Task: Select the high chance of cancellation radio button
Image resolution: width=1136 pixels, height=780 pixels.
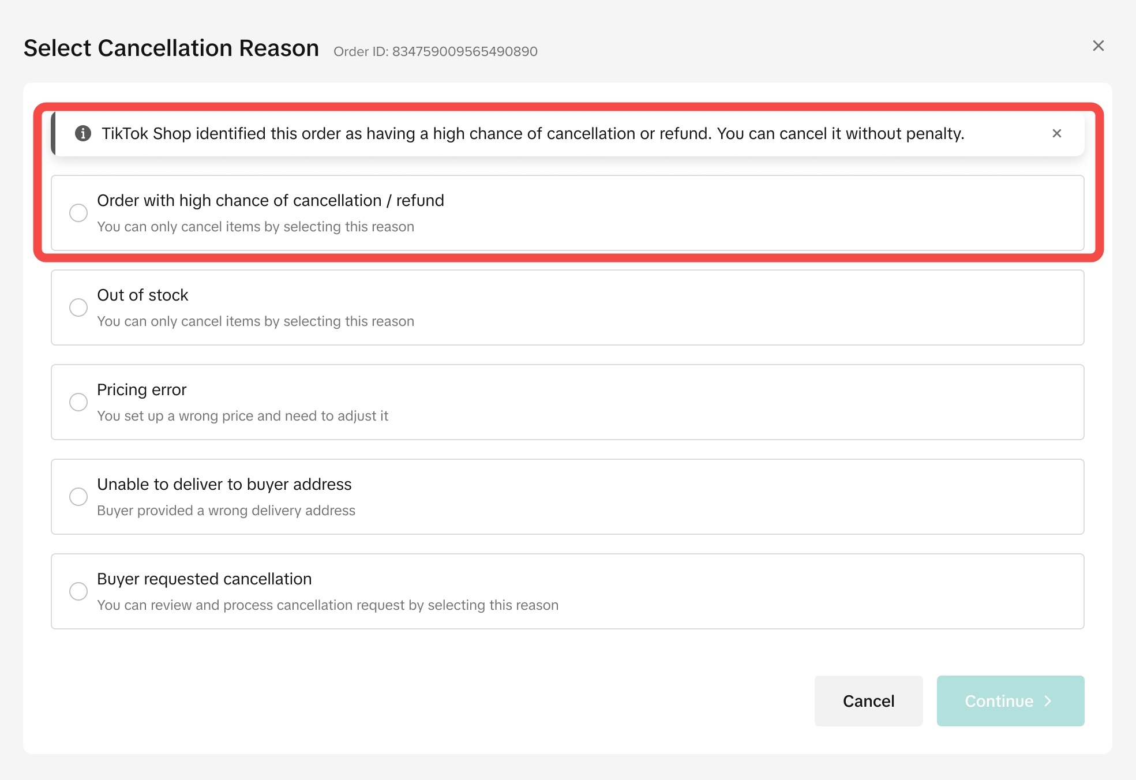Action: tap(78, 213)
